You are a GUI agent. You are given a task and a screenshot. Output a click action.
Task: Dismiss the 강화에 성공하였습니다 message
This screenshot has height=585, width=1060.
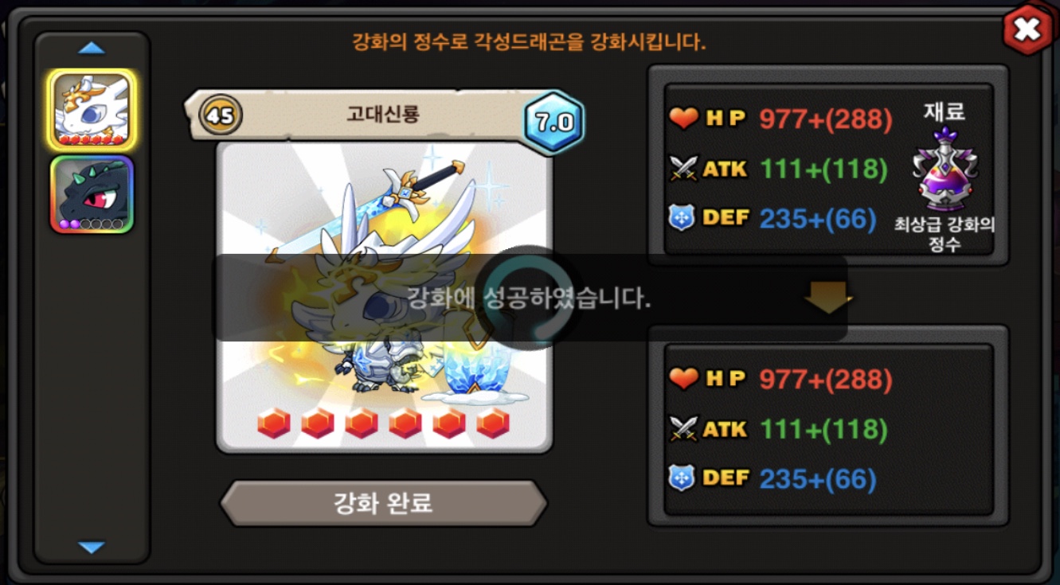click(x=529, y=298)
